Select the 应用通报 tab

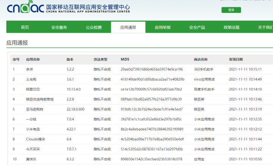tap(128, 27)
